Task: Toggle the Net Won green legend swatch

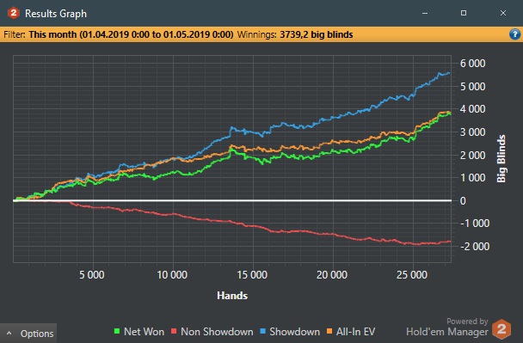Action: tap(117, 331)
